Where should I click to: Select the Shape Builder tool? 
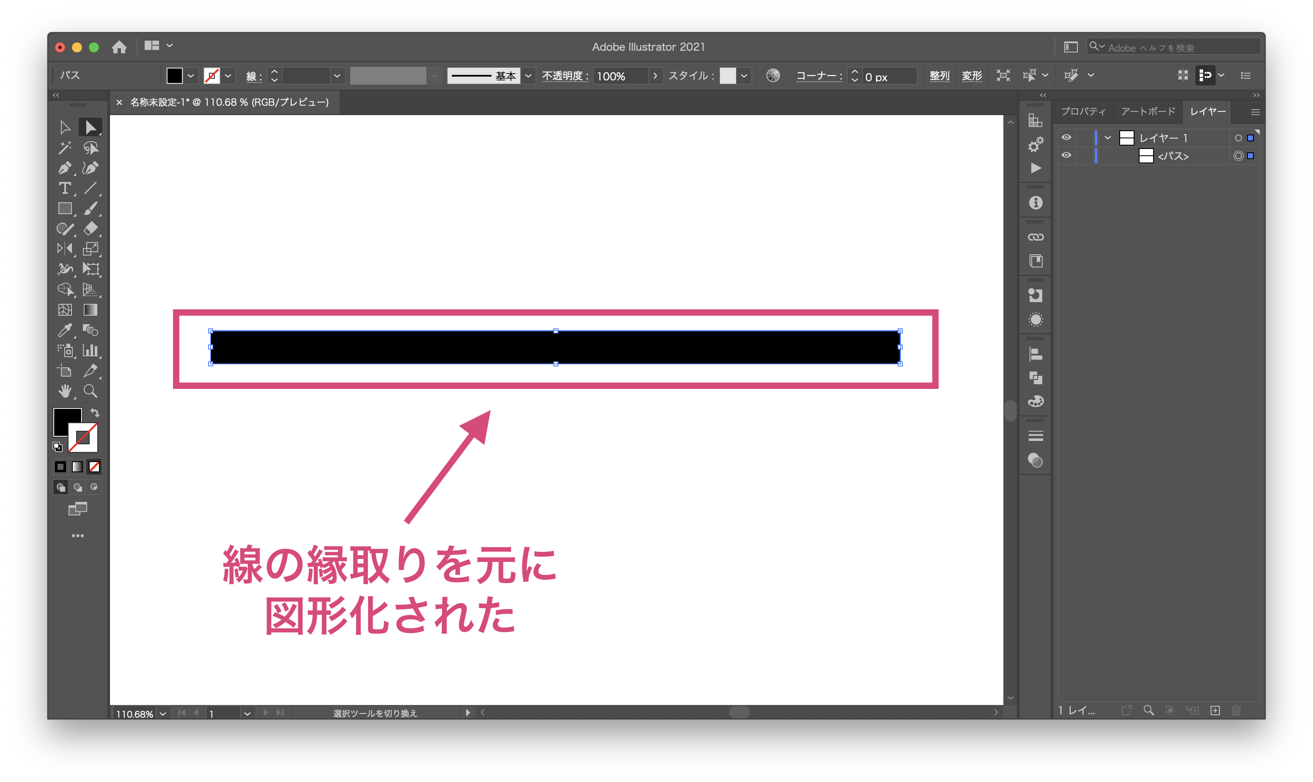tap(65, 289)
